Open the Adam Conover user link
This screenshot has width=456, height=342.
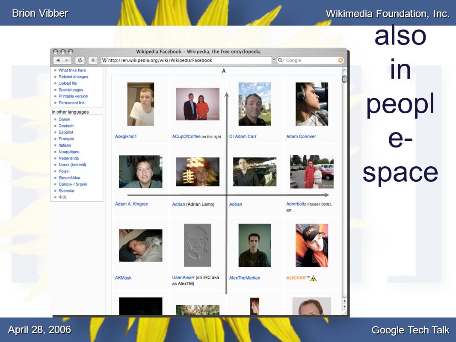(301, 136)
